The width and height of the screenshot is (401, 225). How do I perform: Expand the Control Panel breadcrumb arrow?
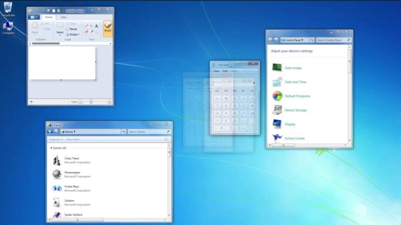pos(302,40)
